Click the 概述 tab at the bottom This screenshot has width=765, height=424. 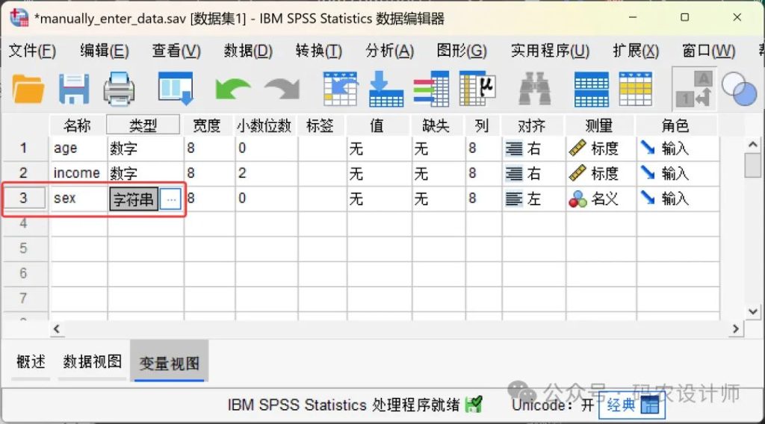[x=31, y=362]
